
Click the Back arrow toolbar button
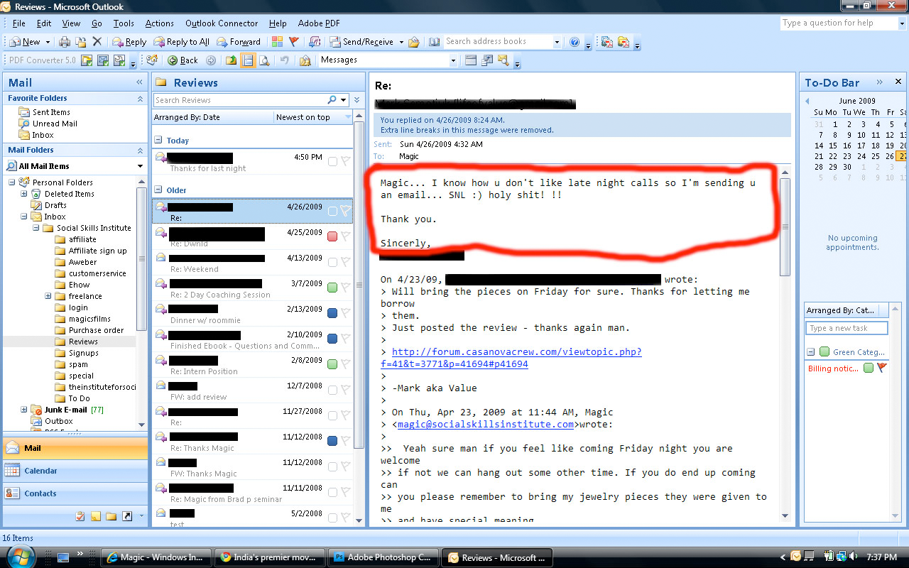[x=183, y=60]
